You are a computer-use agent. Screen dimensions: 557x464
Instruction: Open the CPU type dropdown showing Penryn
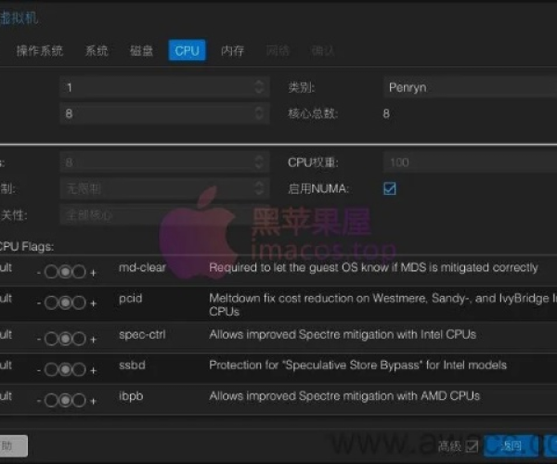[470, 87]
